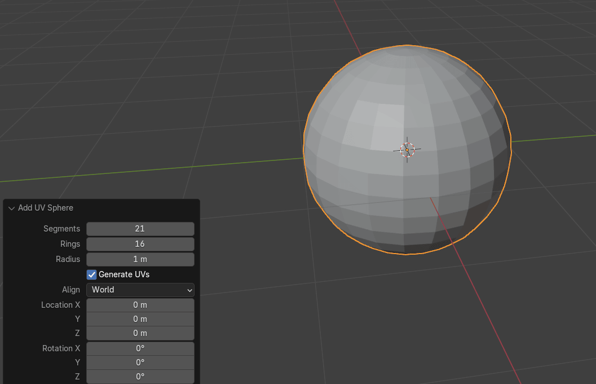Click the 3D cursor at sphere center
The height and width of the screenshot is (384, 596).
(x=407, y=150)
